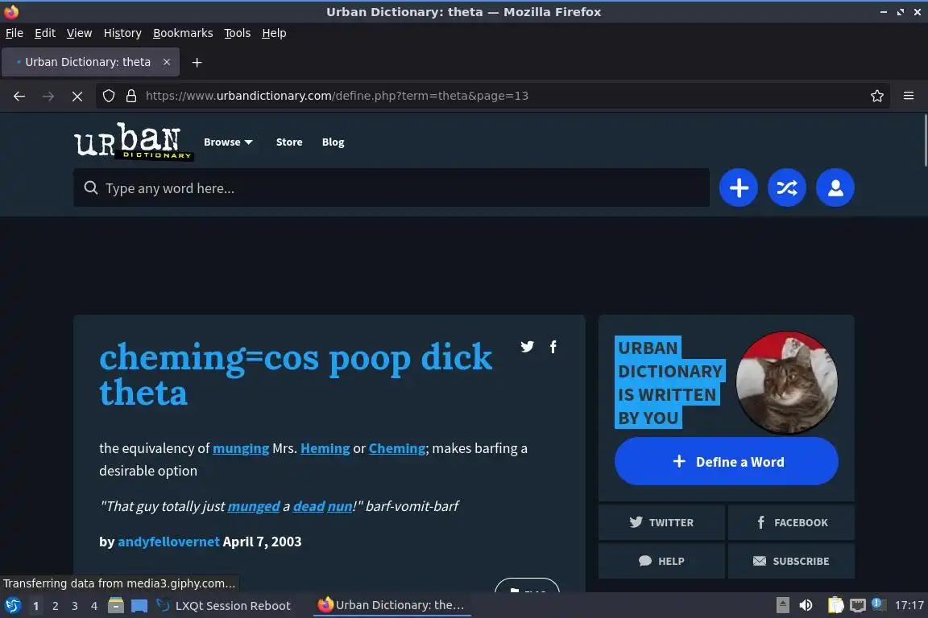Open the File menu
This screenshot has height=618, width=928.
pyautogui.click(x=14, y=33)
